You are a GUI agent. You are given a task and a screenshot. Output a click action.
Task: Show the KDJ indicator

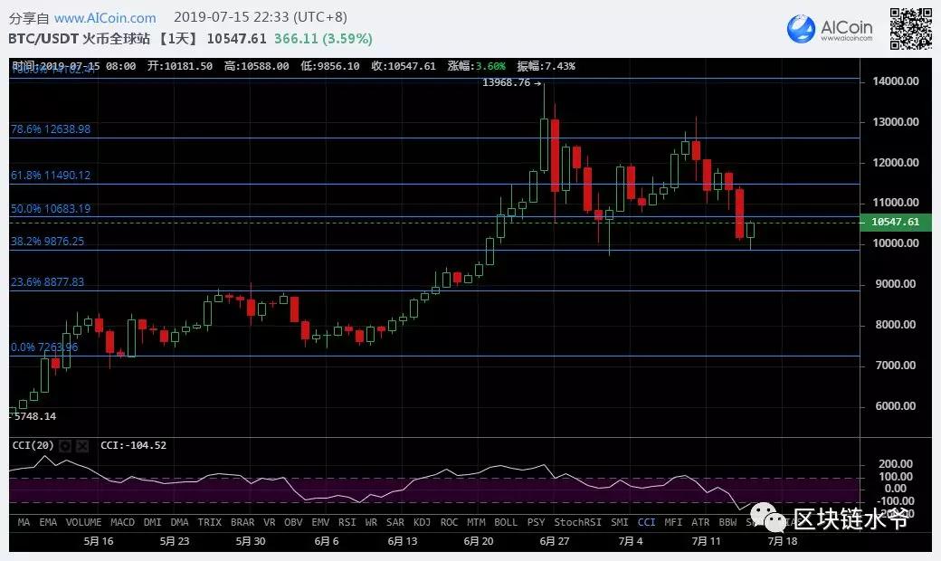(422, 522)
